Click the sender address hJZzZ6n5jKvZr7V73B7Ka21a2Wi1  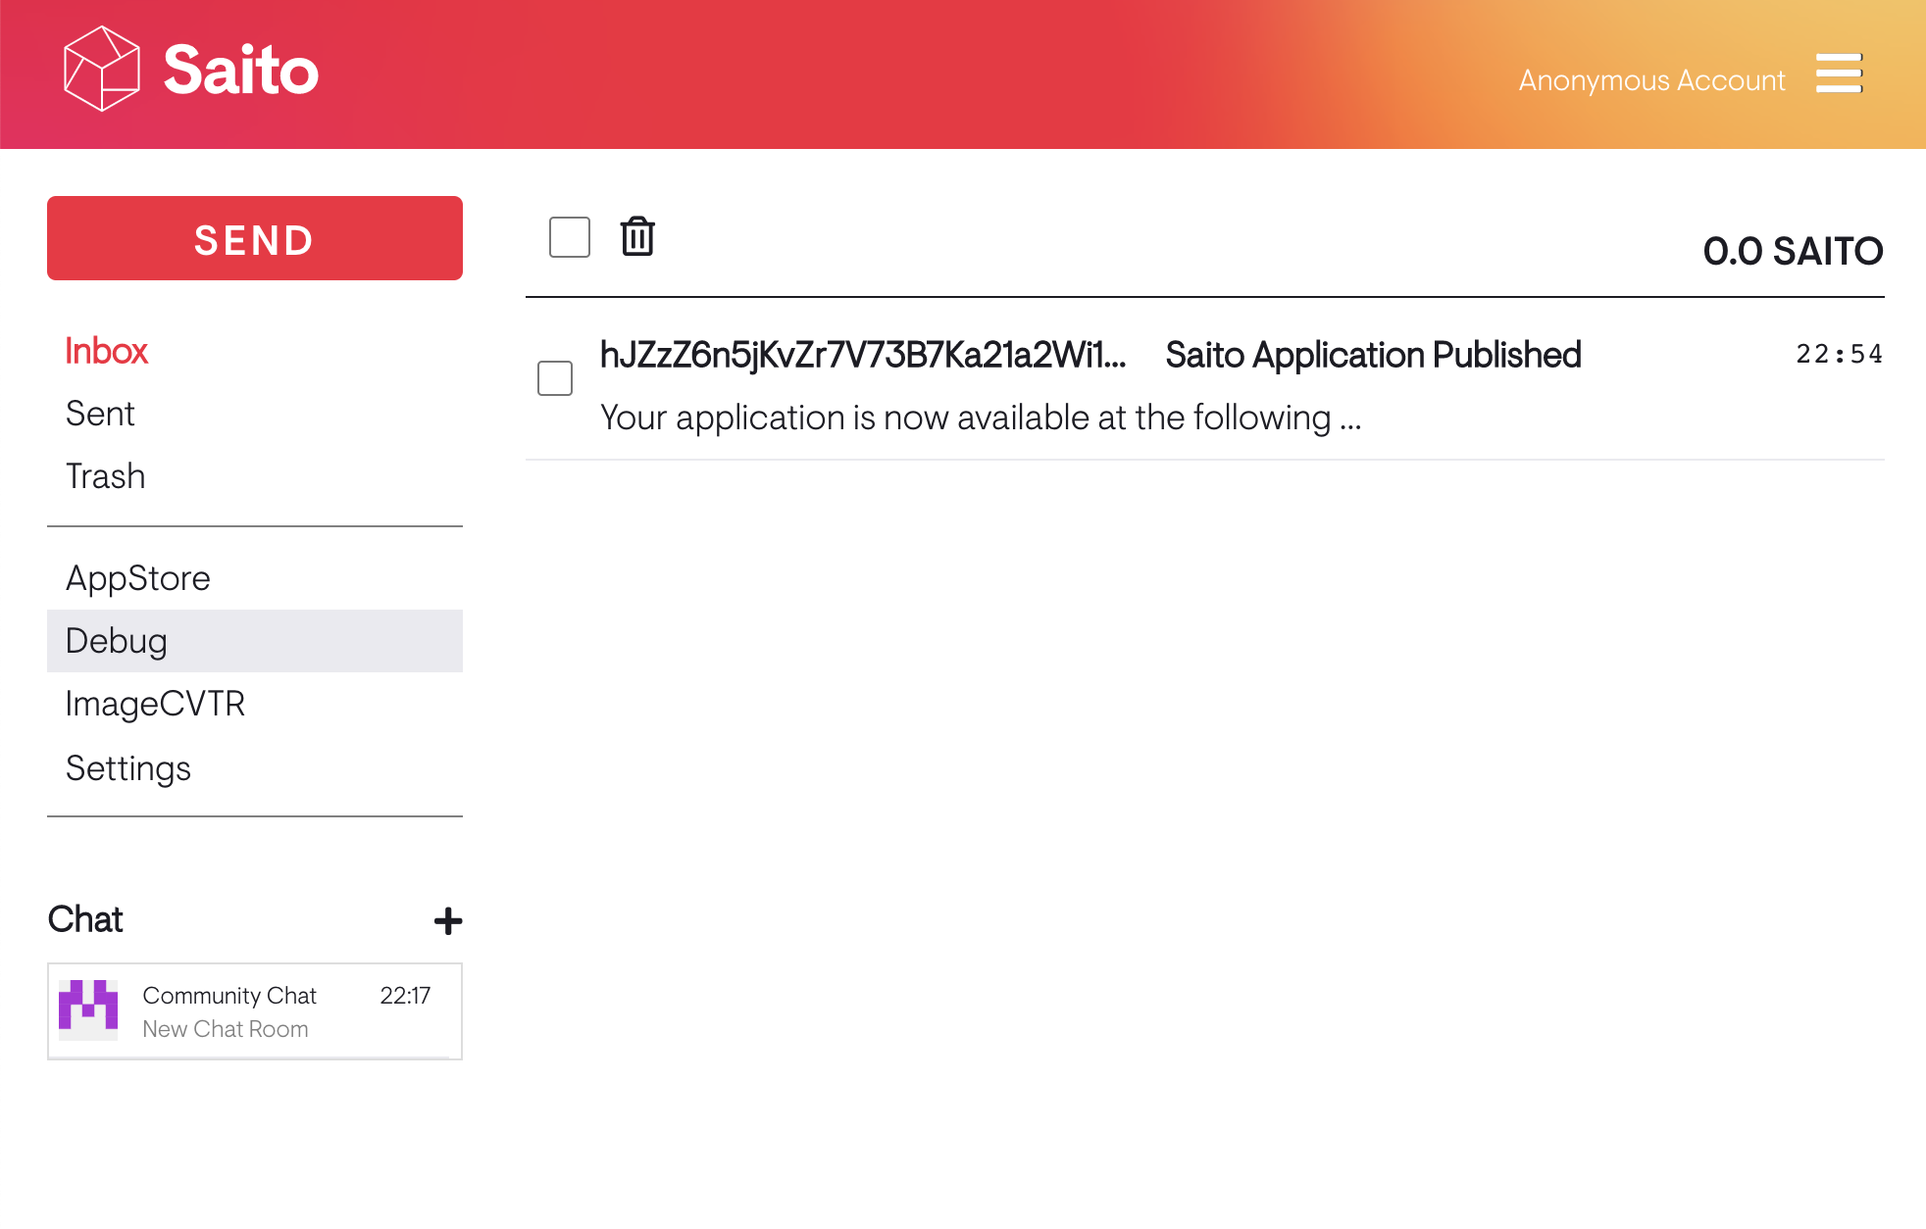point(863,355)
